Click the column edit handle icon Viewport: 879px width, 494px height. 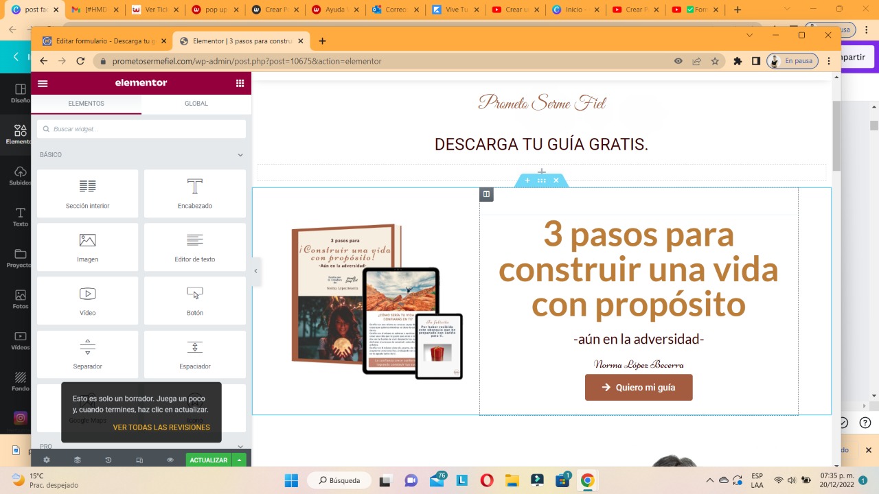pyautogui.click(x=486, y=194)
